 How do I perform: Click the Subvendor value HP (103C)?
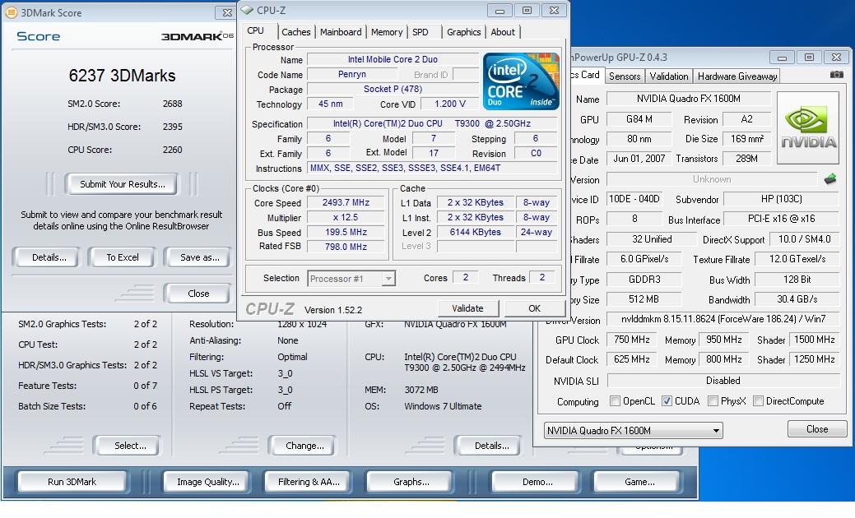781,199
